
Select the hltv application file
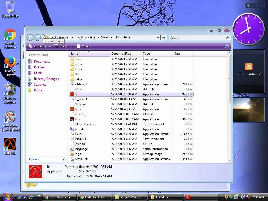pos(131,119)
